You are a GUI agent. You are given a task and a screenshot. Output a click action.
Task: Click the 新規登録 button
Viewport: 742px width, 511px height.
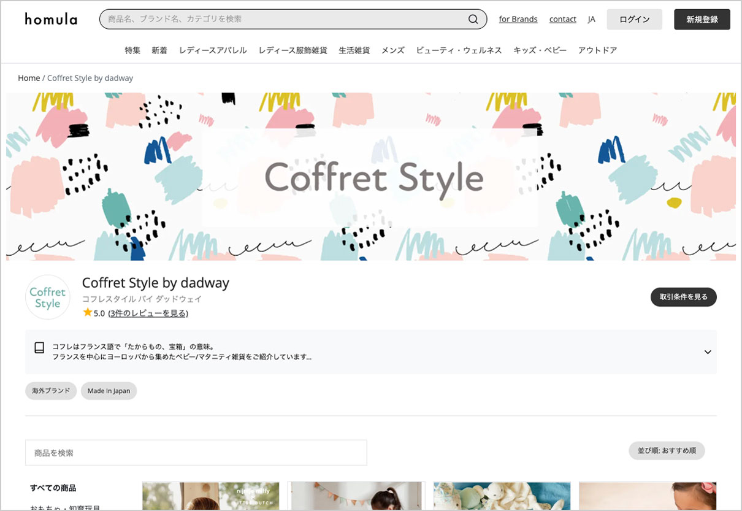(702, 20)
